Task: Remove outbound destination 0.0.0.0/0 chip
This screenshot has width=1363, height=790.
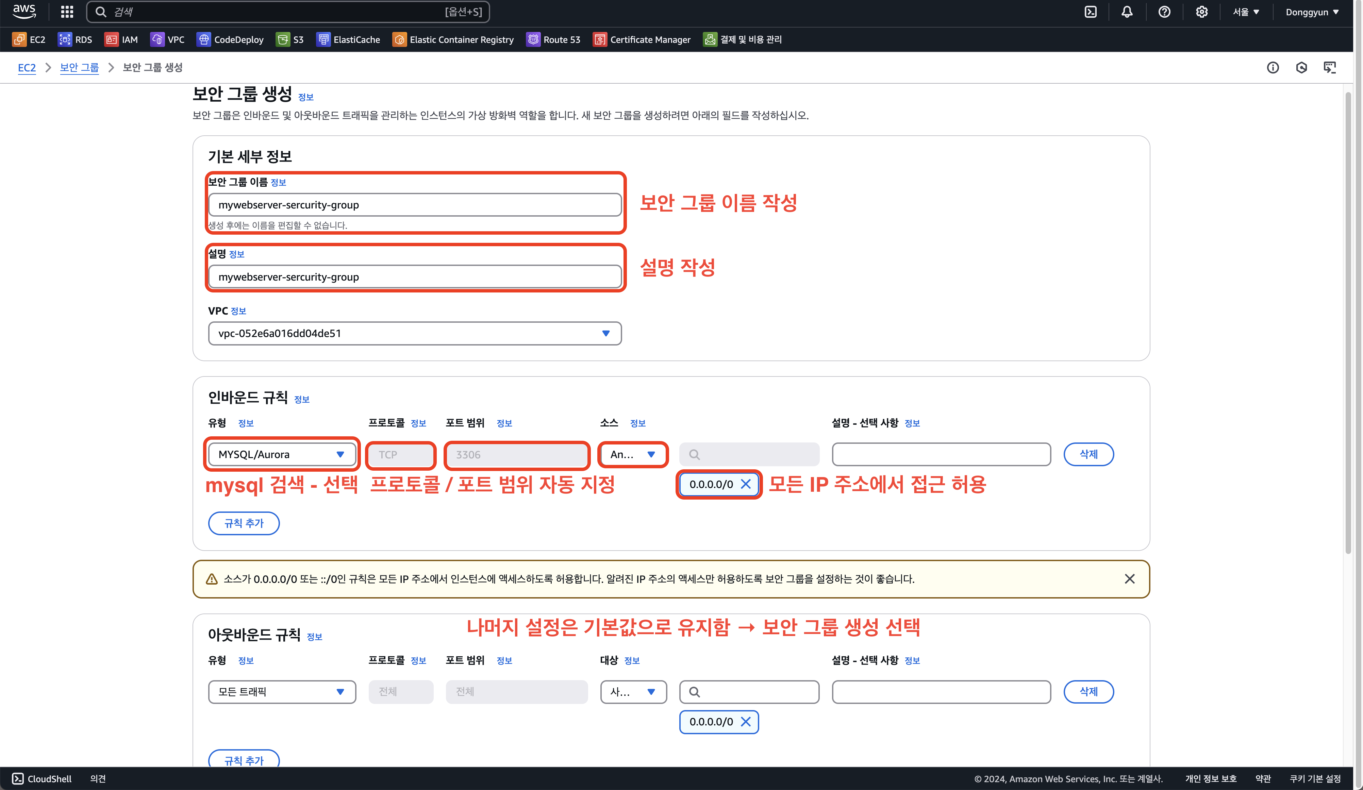Action: pyautogui.click(x=746, y=721)
